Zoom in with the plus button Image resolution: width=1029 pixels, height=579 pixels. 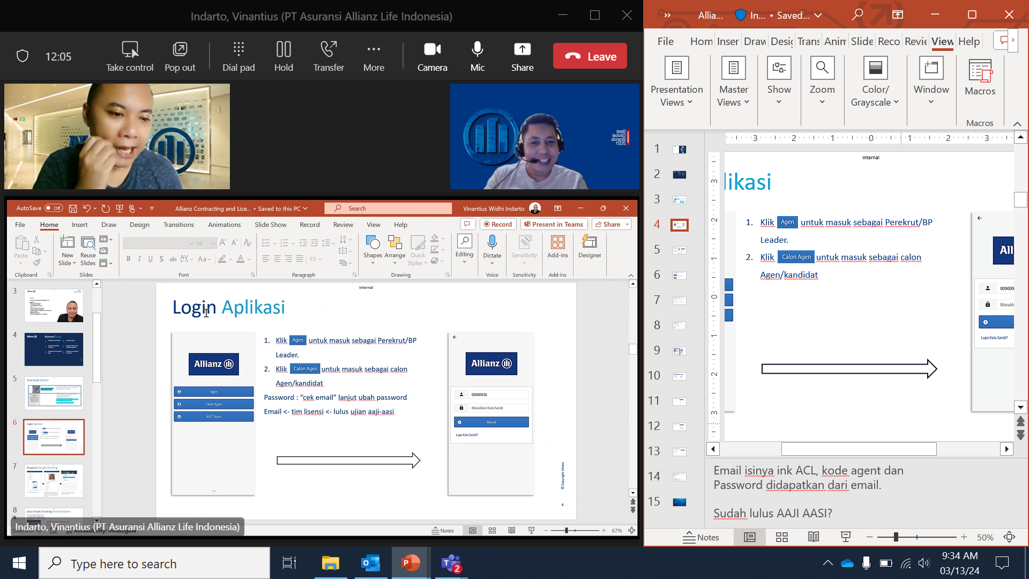[x=964, y=537]
